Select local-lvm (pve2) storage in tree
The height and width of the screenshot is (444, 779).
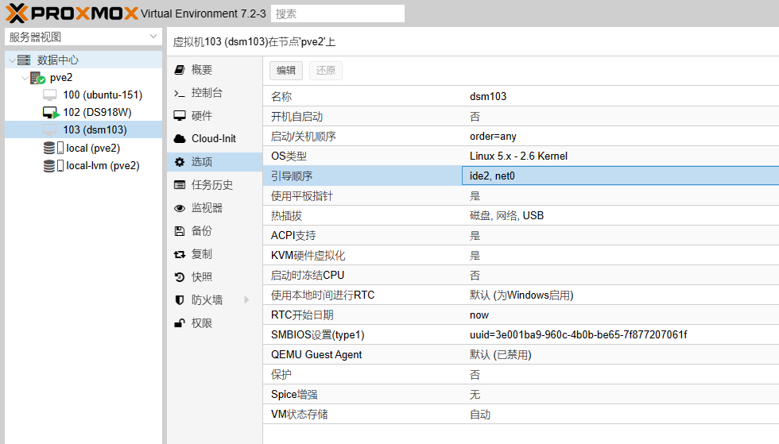pyautogui.click(x=83, y=166)
